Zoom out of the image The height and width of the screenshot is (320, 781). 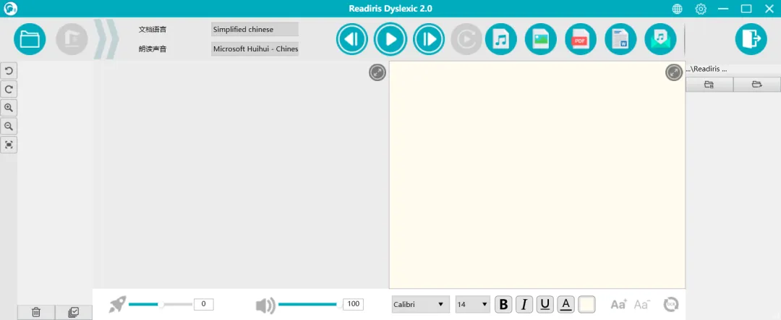click(9, 126)
